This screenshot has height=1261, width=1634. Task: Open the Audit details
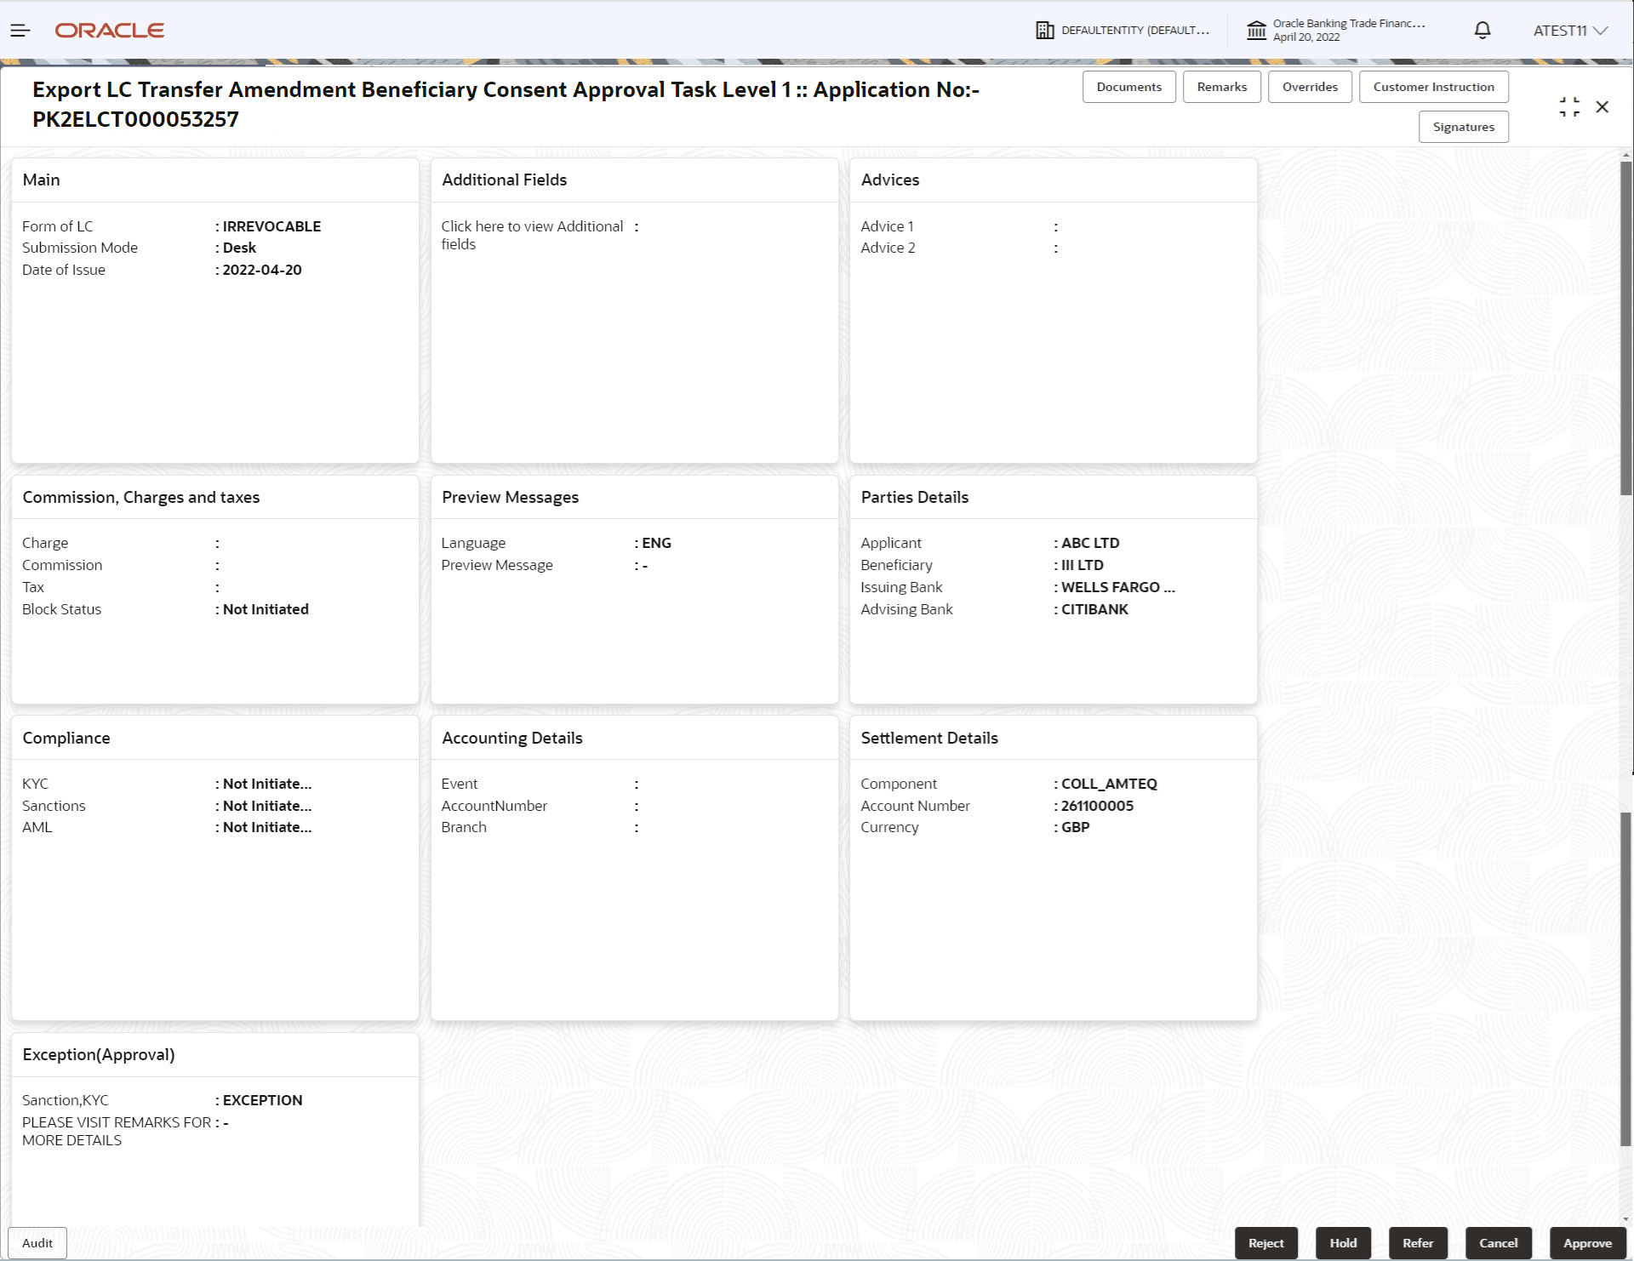(x=37, y=1243)
